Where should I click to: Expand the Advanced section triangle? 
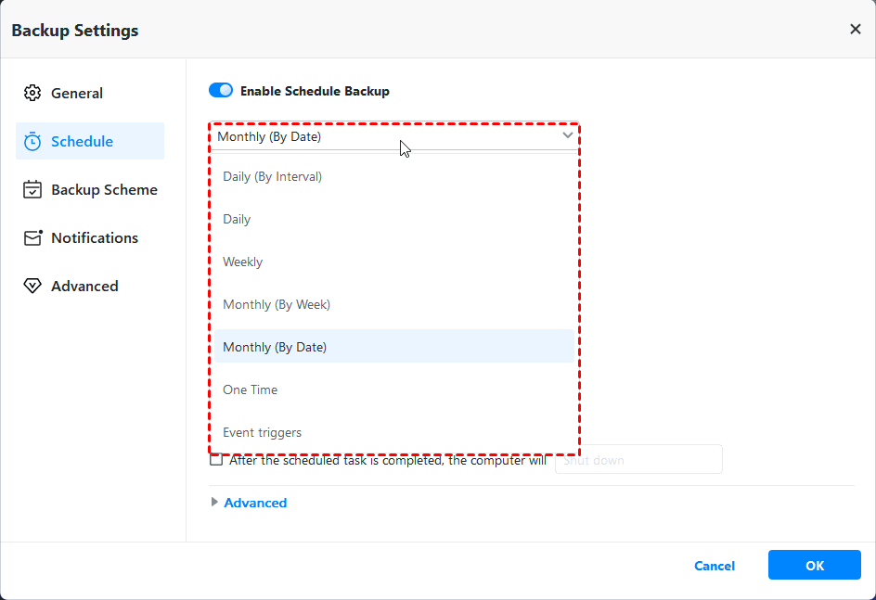pos(215,503)
